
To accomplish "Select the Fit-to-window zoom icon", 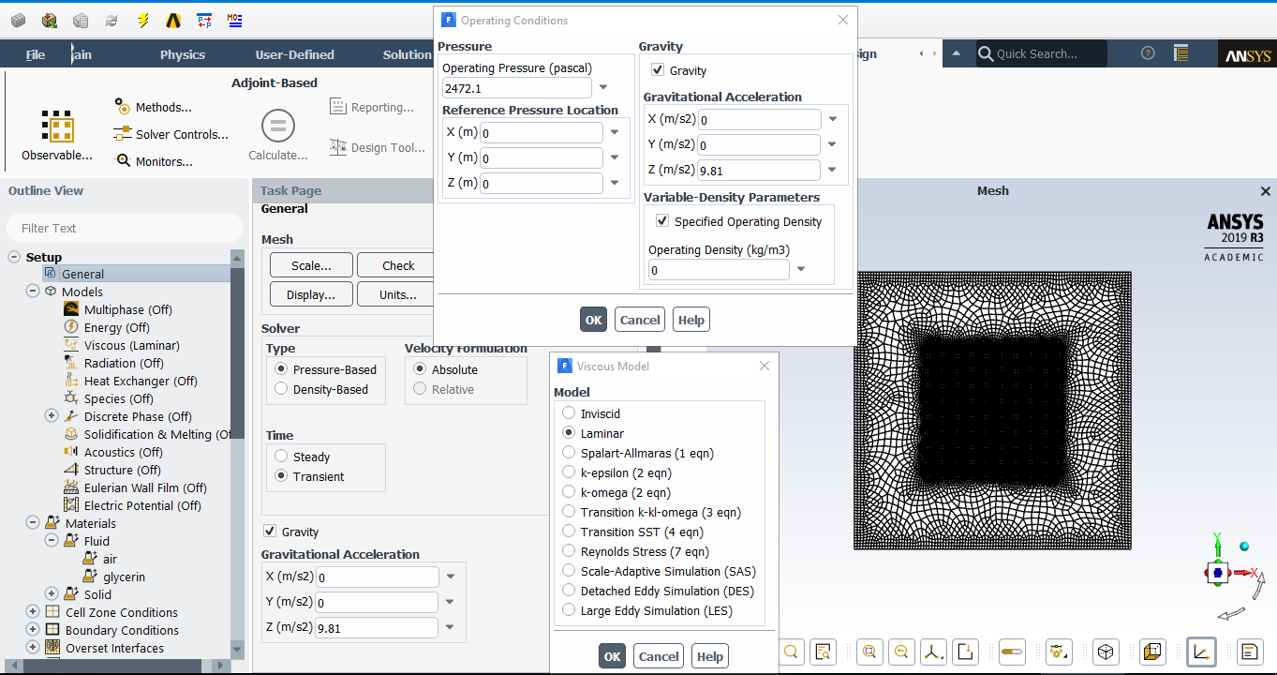I will pos(869,652).
